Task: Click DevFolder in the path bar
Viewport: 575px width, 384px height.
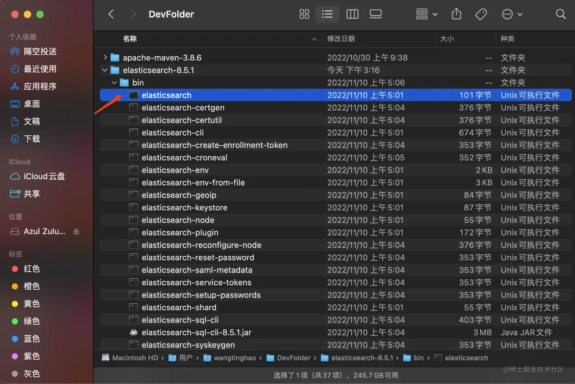Action: pos(289,358)
